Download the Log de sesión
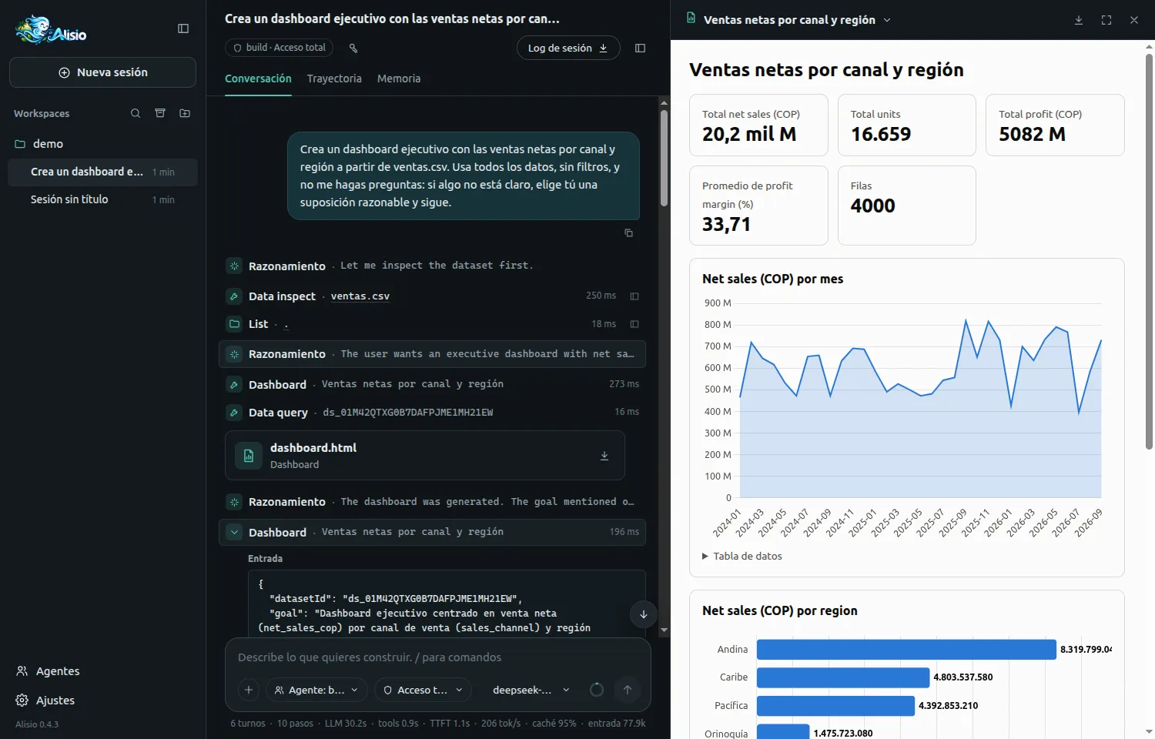Screen dimensions: 1155x739 pos(568,48)
